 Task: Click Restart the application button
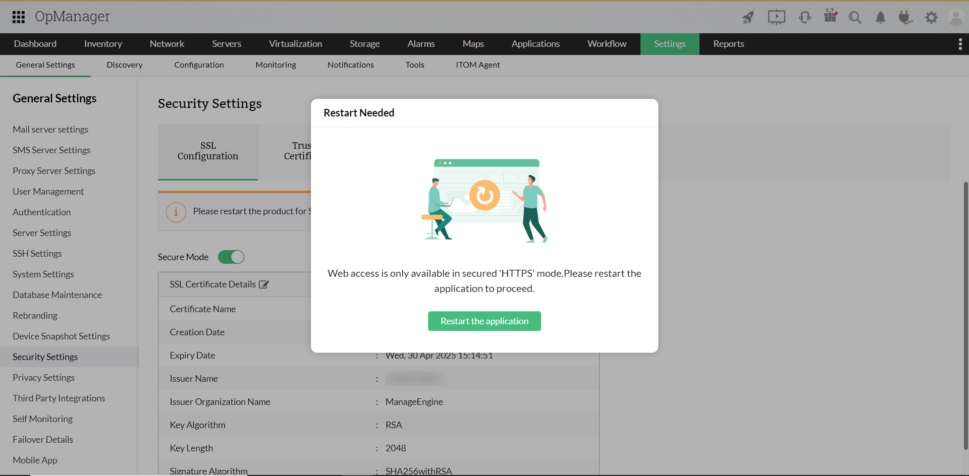coord(484,321)
